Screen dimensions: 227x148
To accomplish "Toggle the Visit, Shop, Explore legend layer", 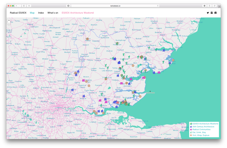I will pos(201,135).
